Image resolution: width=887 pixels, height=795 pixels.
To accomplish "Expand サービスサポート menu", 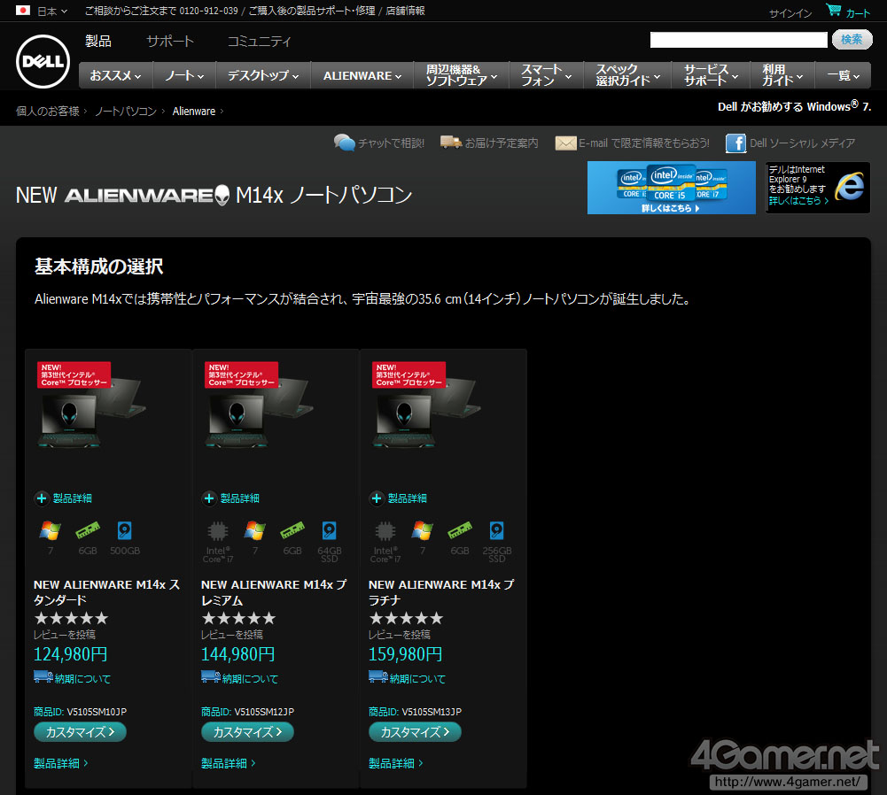I will pos(711,75).
